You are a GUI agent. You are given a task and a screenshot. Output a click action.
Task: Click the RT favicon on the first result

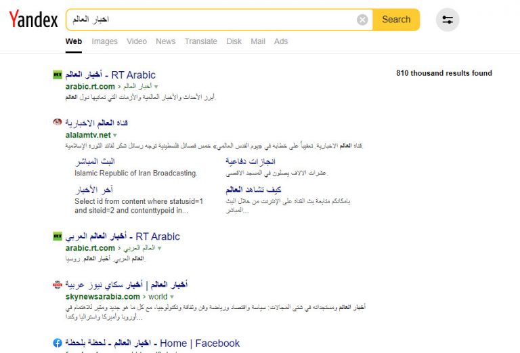click(x=58, y=75)
